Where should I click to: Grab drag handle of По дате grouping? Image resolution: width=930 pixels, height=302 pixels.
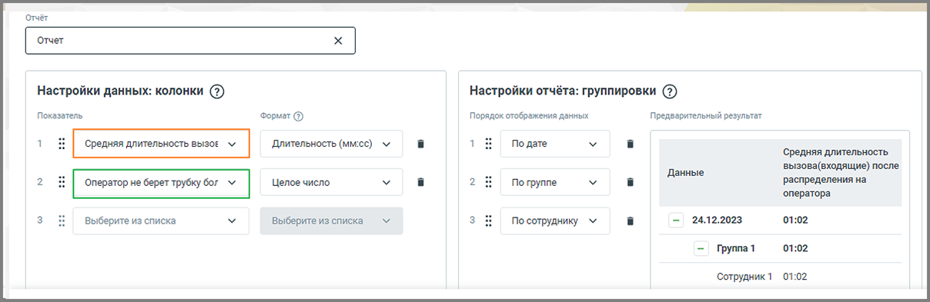click(x=488, y=144)
